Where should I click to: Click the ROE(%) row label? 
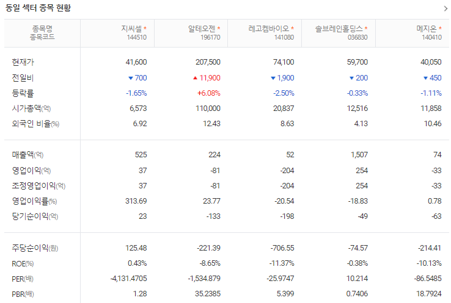[23, 264]
